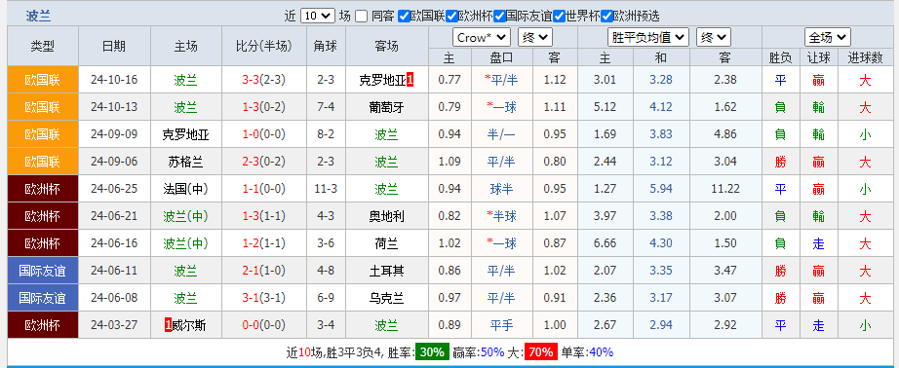
Task: Uncheck the 国际友谊 filter checkbox
Action: [499, 16]
